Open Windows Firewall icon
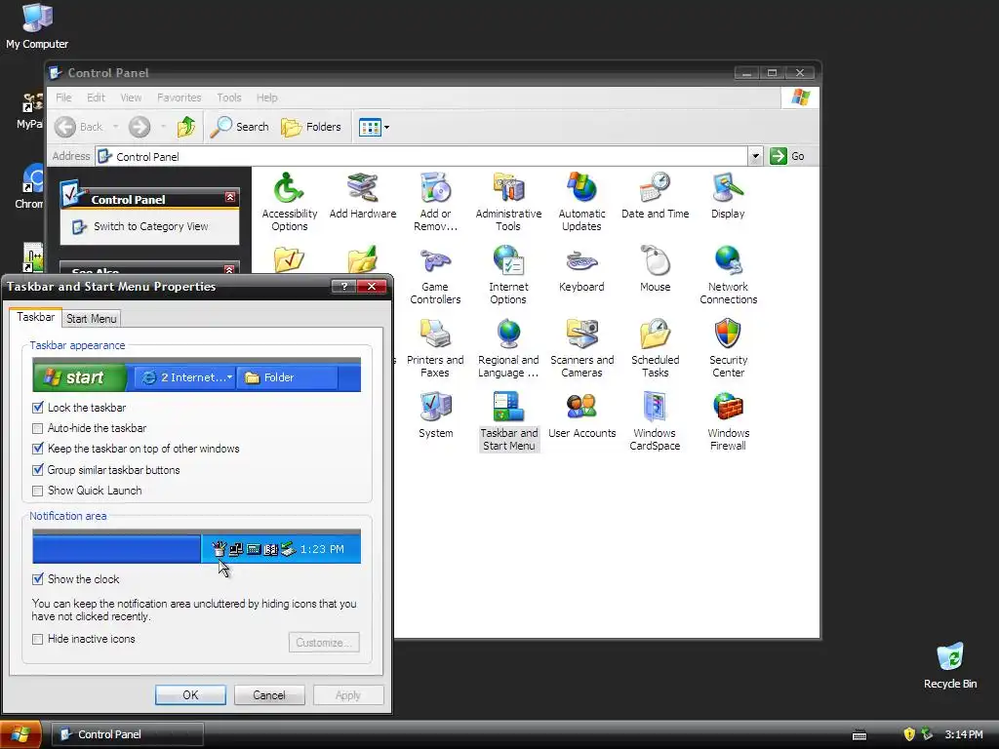The height and width of the screenshot is (749, 999). pyautogui.click(x=728, y=421)
